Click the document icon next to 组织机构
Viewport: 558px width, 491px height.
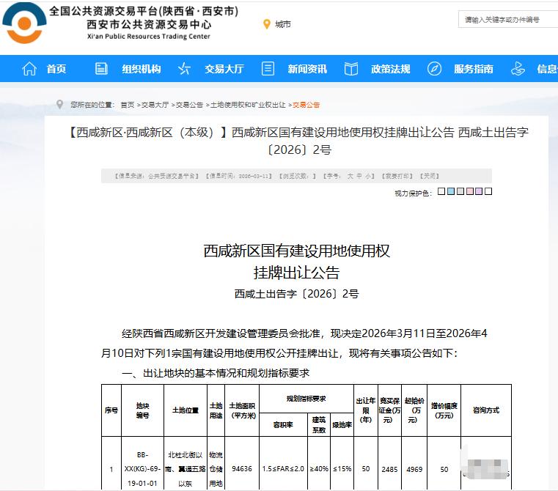click(x=101, y=68)
